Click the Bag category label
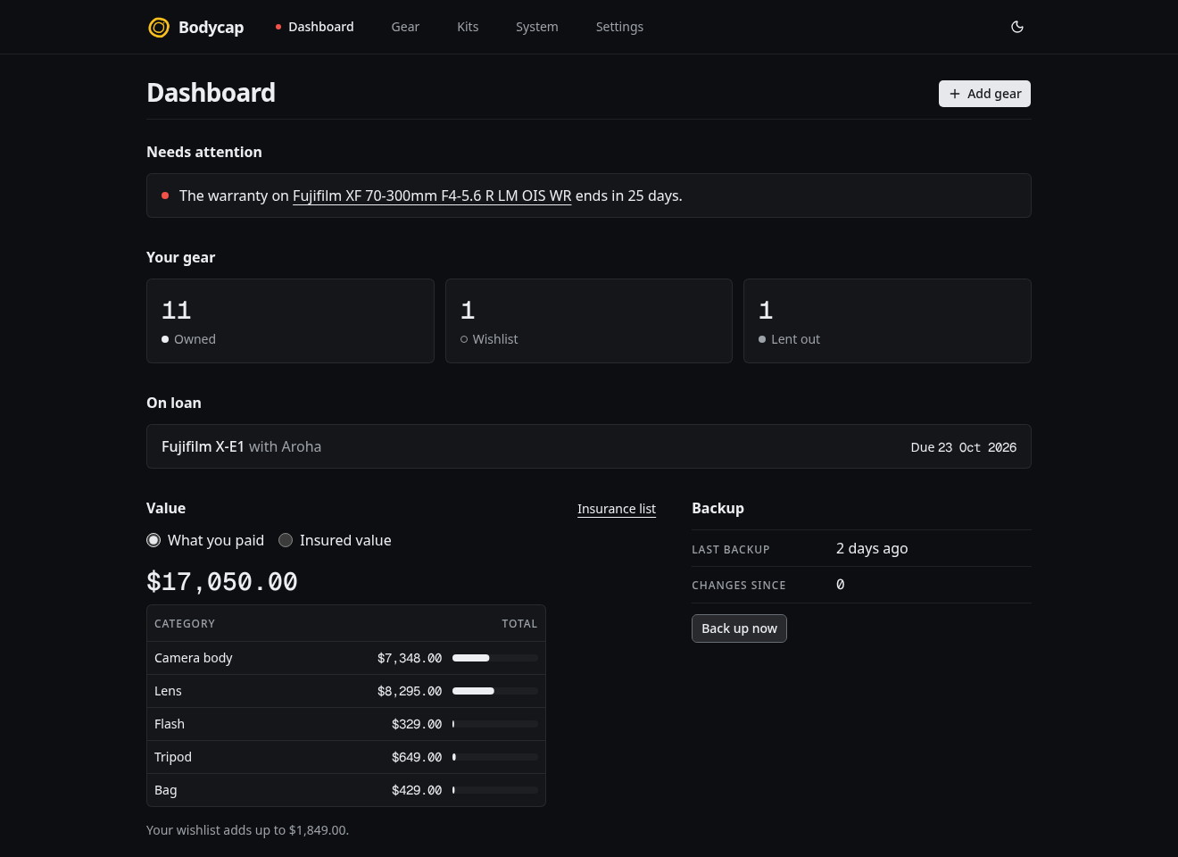 [x=166, y=790]
